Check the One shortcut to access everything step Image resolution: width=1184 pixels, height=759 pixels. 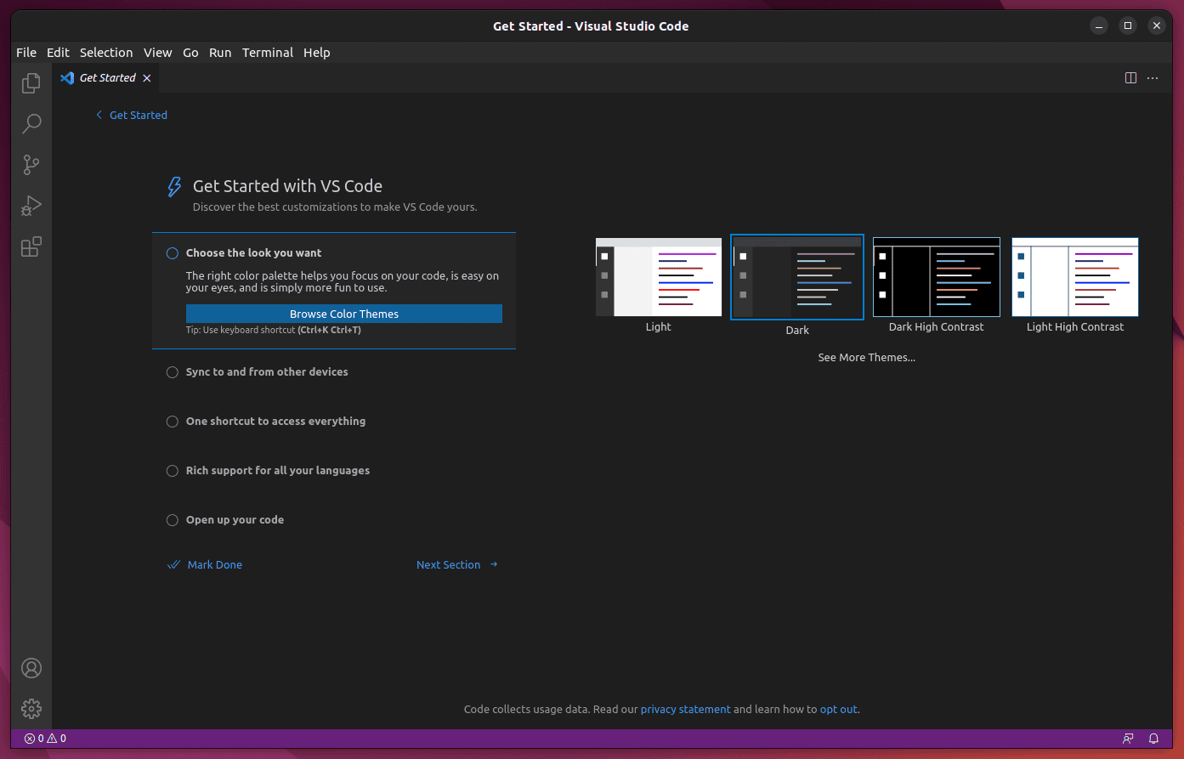[172, 422]
